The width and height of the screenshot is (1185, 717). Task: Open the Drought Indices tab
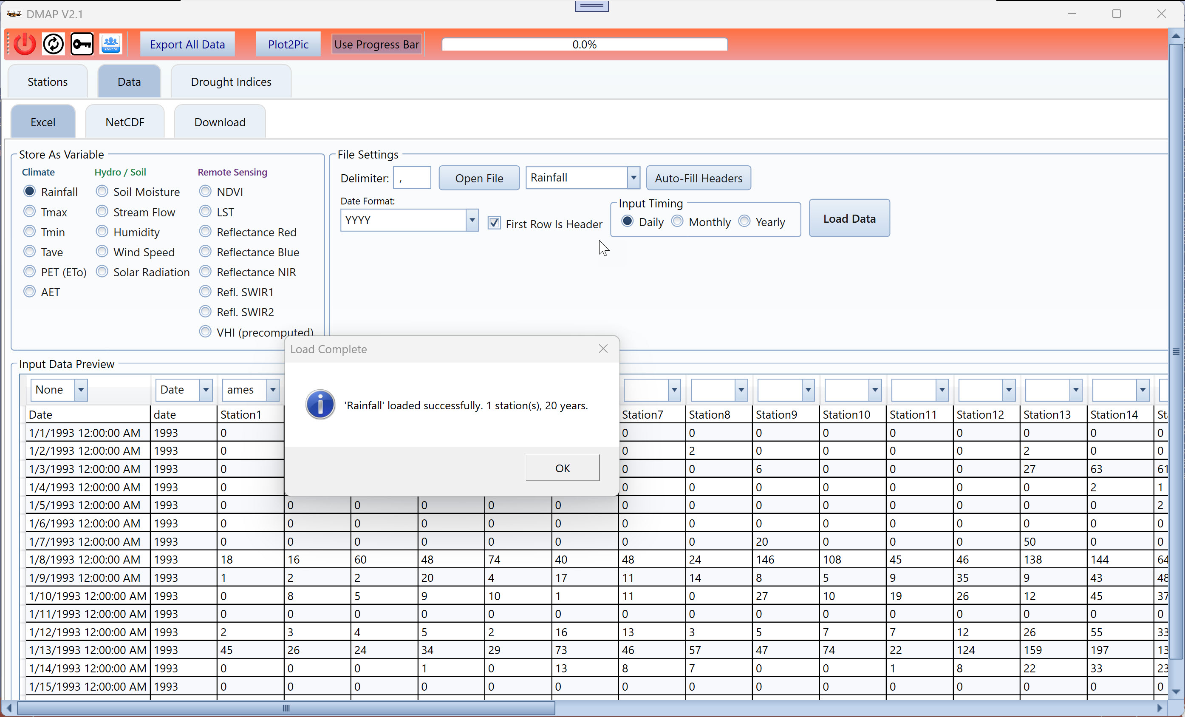(x=231, y=82)
